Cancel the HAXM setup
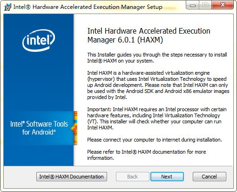 click(x=210, y=177)
